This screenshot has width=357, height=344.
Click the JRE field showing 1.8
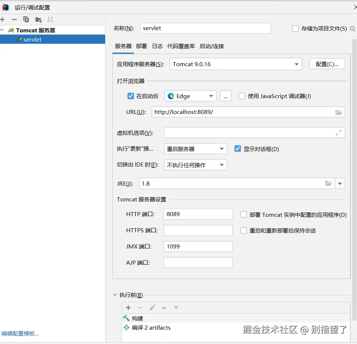coord(237,183)
